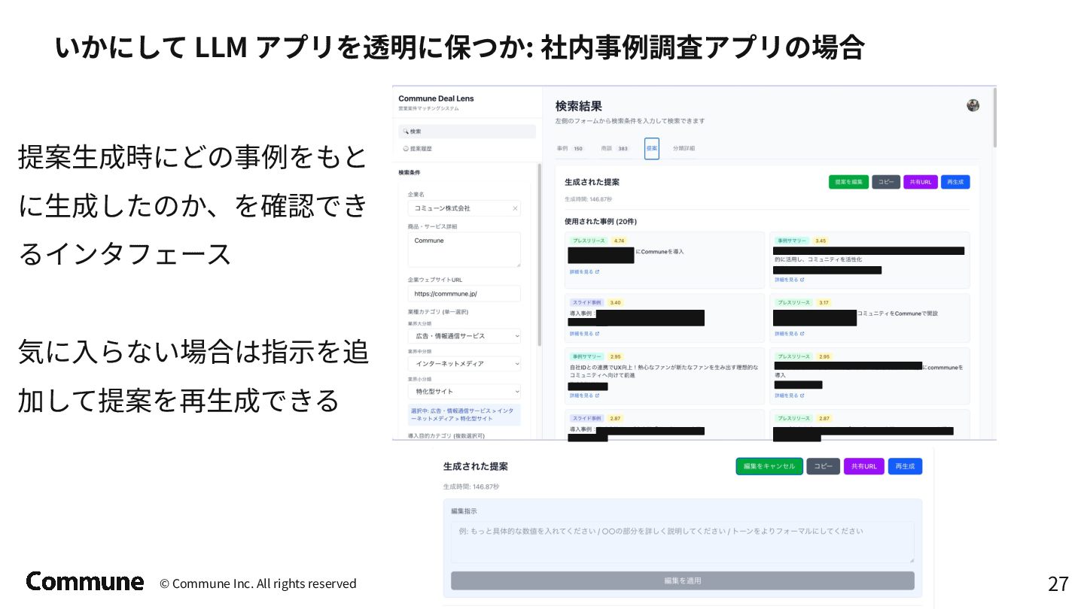Switch to the 商談 383 tab
Screen dimensions: 1084x609
point(615,149)
